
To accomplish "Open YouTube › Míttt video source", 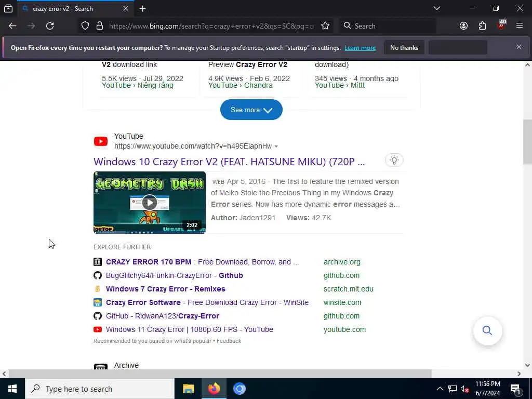I will point(340,86).
